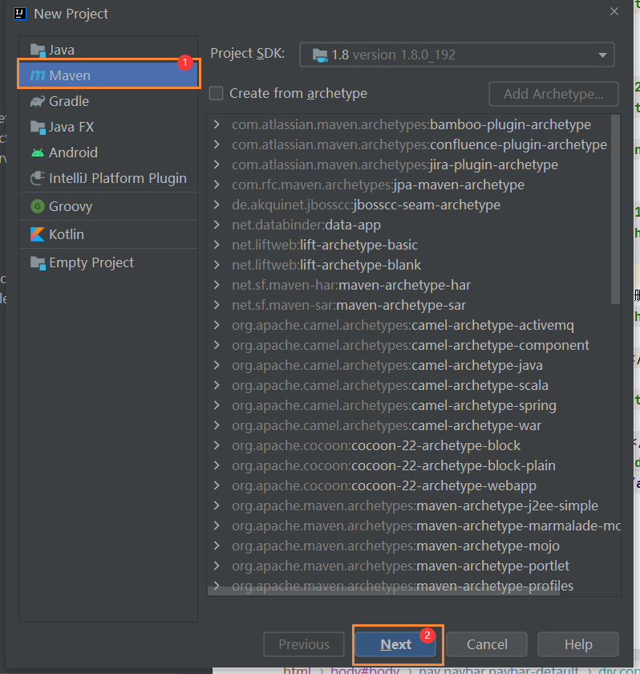Select Kotlin project type
The height and width of the screenshot is (674, 640).
108,234
